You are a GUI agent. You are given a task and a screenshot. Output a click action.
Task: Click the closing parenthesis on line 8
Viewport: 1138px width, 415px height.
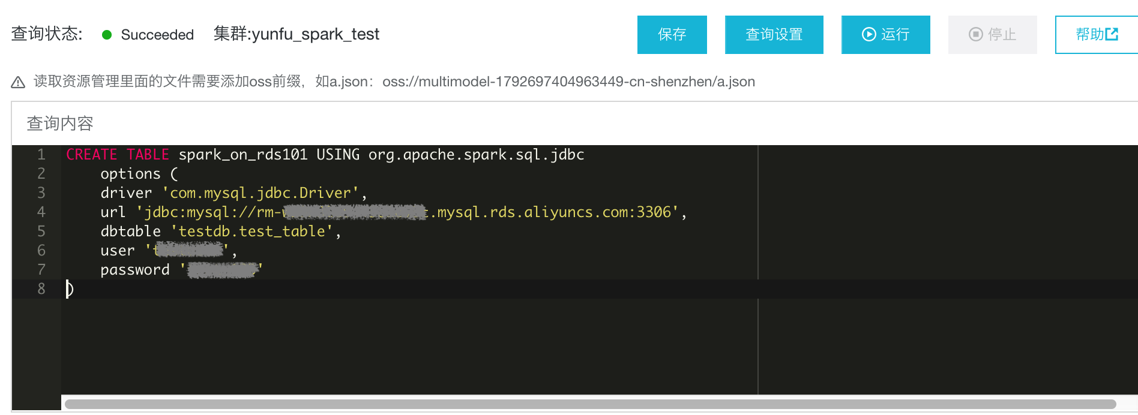(70, 289)
